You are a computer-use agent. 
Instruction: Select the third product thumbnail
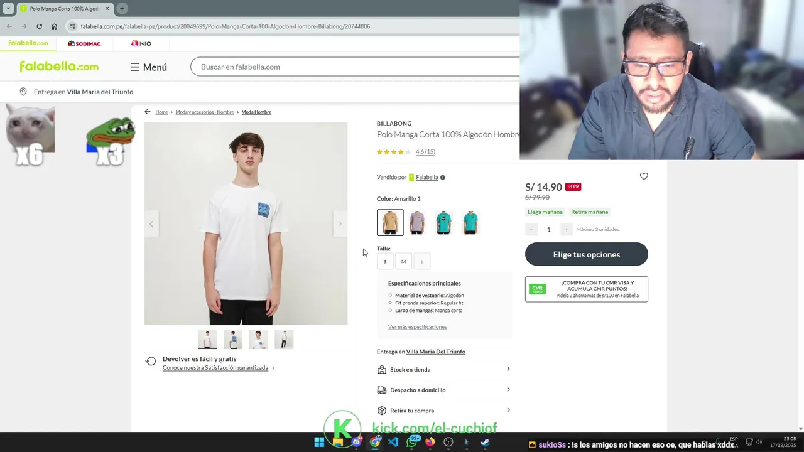click(258, 340)
